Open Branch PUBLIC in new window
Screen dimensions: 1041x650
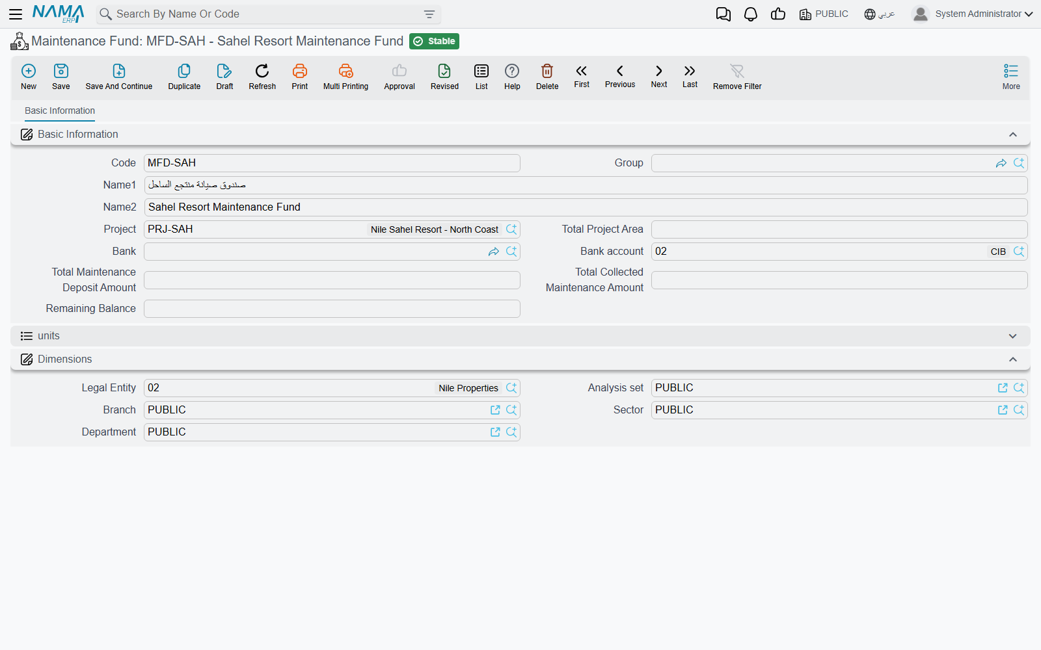pos(495,410)
